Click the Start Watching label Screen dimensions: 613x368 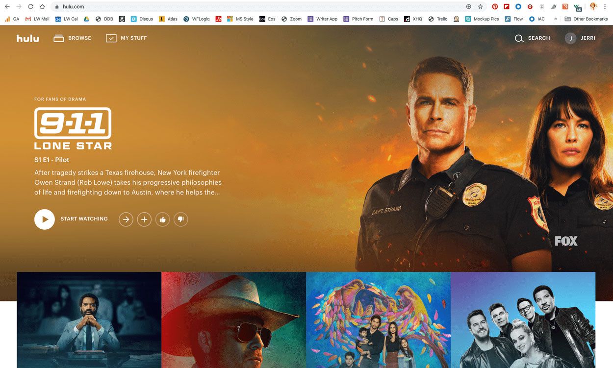(x=84, y=219)
